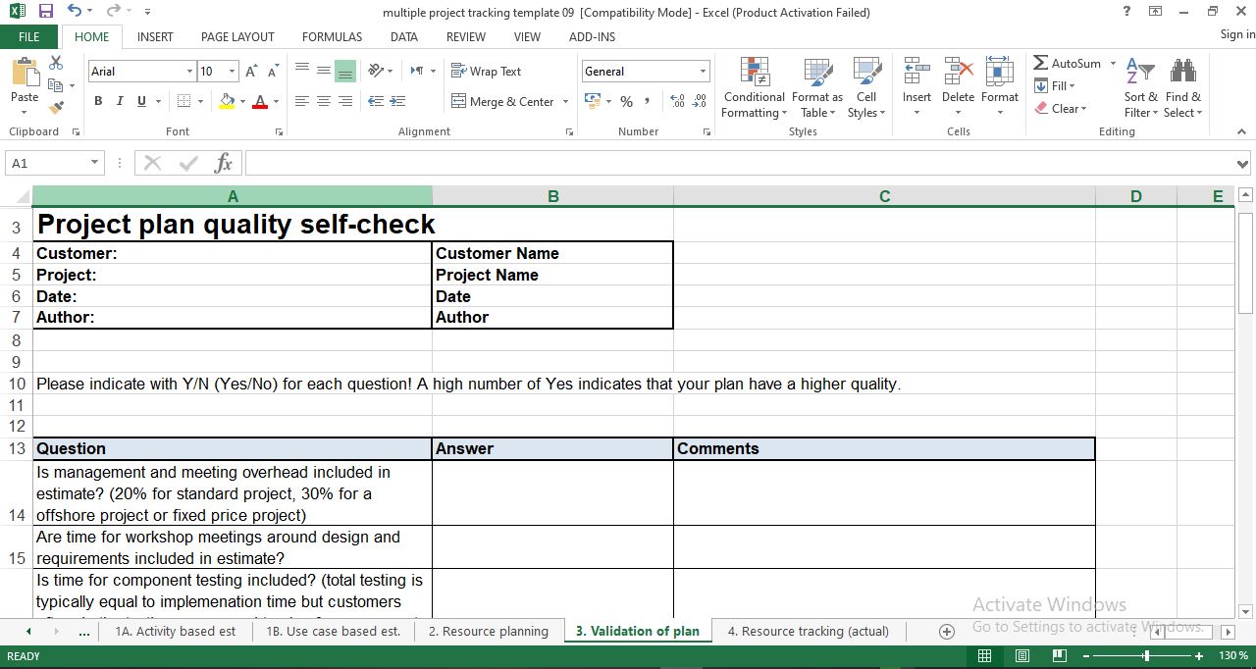Open Conditional Formatting menu
1256x669 pixels.
[754, 87]
